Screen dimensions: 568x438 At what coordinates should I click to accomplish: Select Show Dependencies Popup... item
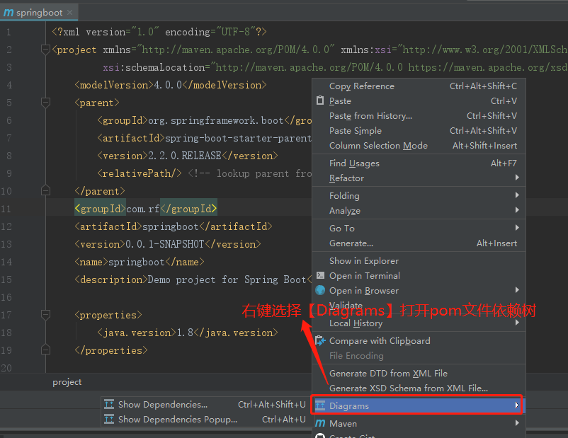click(205, 419)
